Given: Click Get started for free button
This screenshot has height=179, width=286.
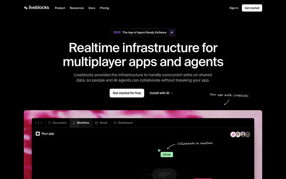Looking at the screenshot, I should pos(127,93).
